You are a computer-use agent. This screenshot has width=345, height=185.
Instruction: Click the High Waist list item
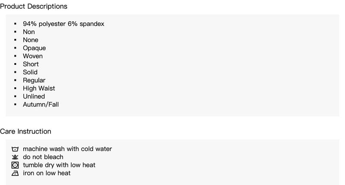point(39,89)
